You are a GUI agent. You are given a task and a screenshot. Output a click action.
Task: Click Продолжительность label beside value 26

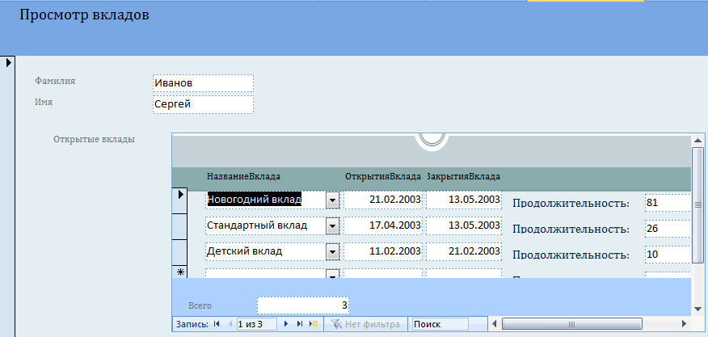click(x=571, y=229)
